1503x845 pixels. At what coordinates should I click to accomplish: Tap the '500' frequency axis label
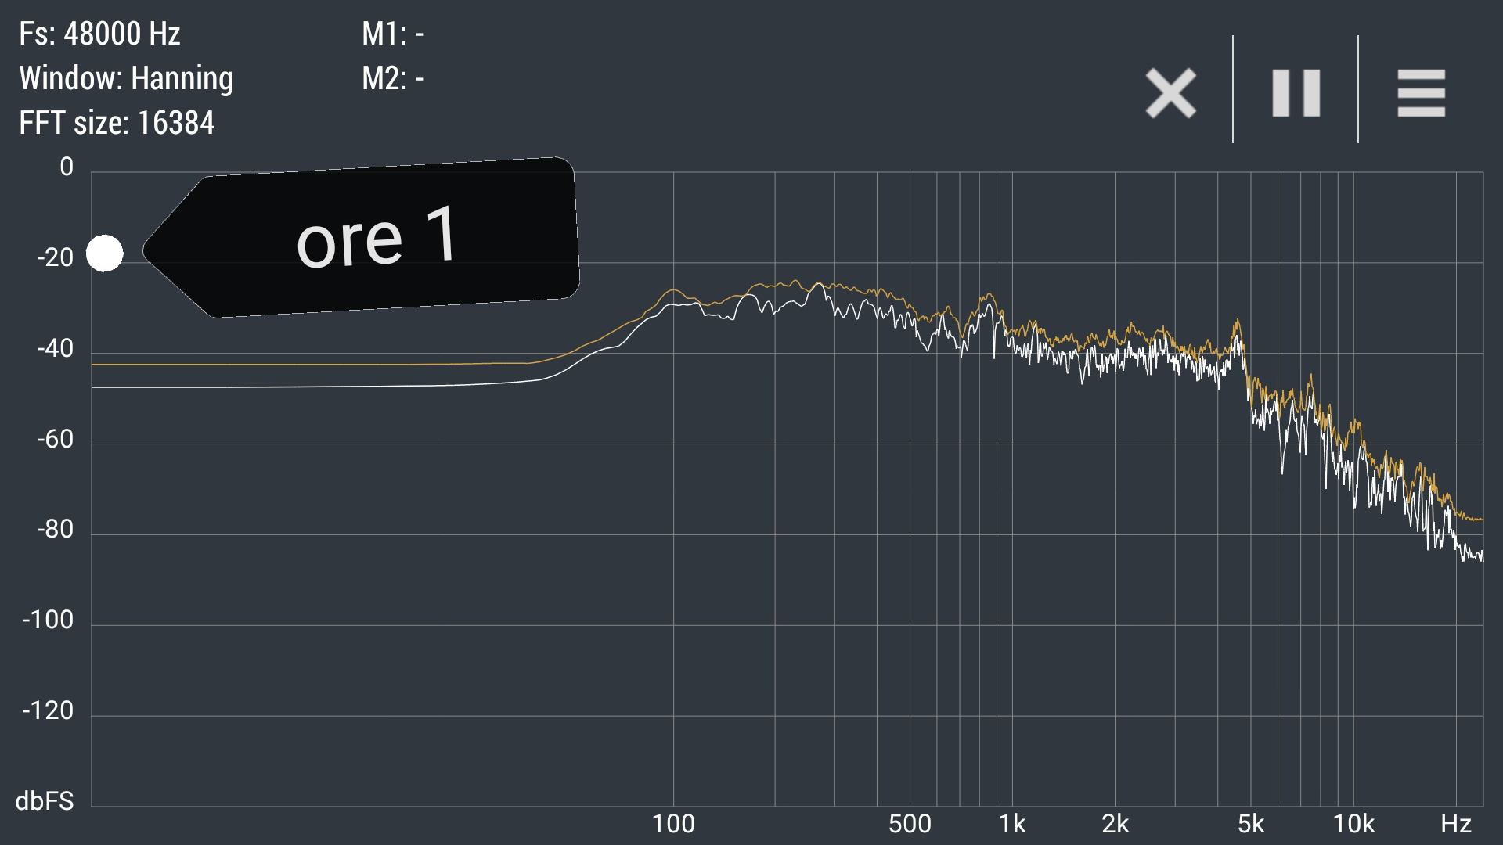(x=910, y=824)
